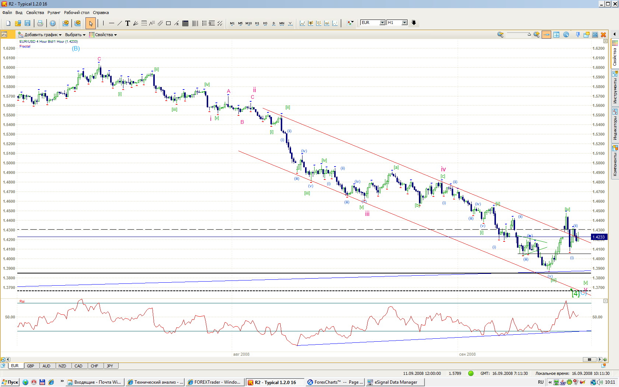
Task: Select the percent lines tool icon
Action: click(212, 23)
